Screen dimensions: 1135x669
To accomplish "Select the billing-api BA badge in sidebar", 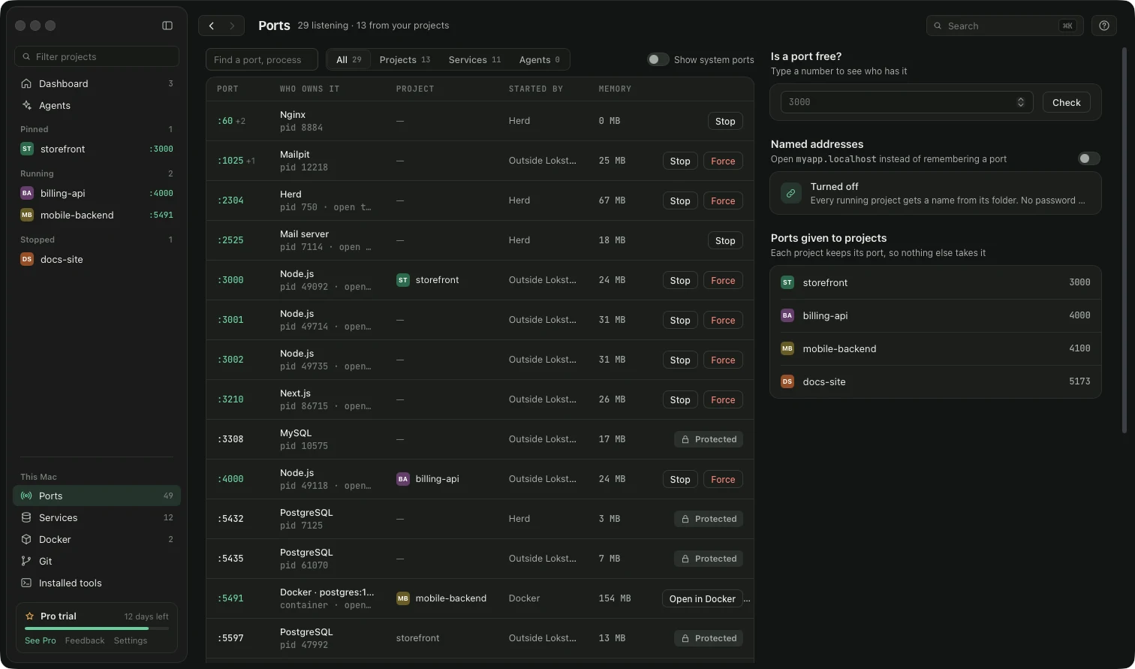I will click(27, 193).
